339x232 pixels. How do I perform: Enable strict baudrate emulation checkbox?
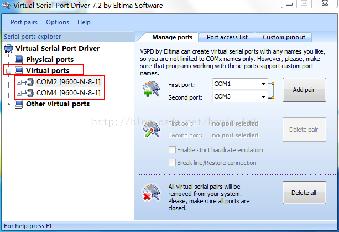[172, 150]
